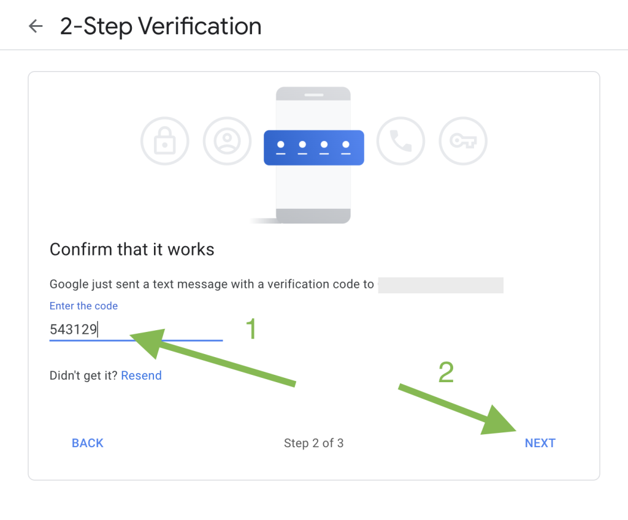Click the account person step icon
Viewport: 628px width, 520px height.
227,141
